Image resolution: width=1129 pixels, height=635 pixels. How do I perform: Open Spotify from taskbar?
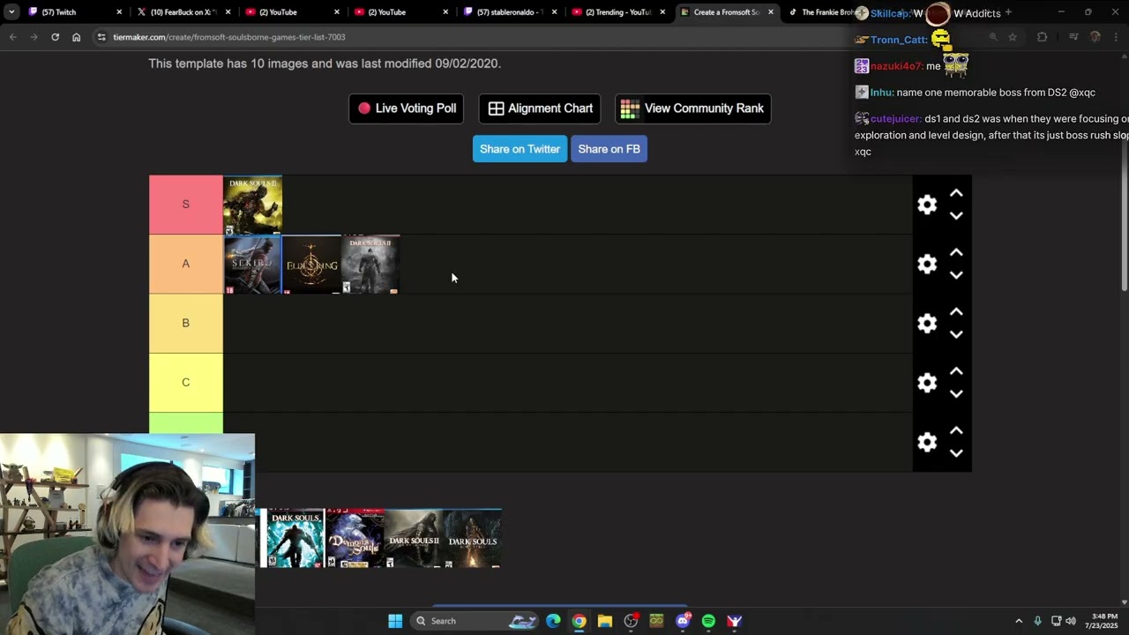click(x=708, y=621)
